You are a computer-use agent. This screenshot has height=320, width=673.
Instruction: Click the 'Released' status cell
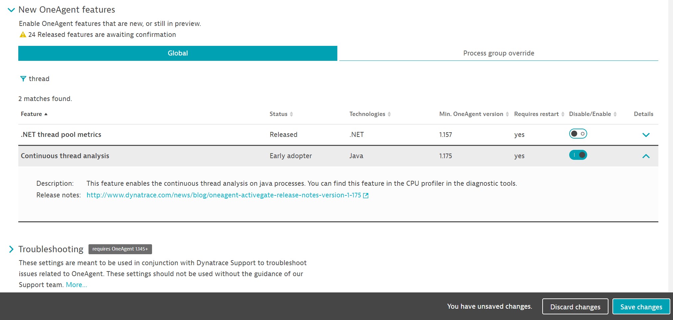tap(283, 135)
